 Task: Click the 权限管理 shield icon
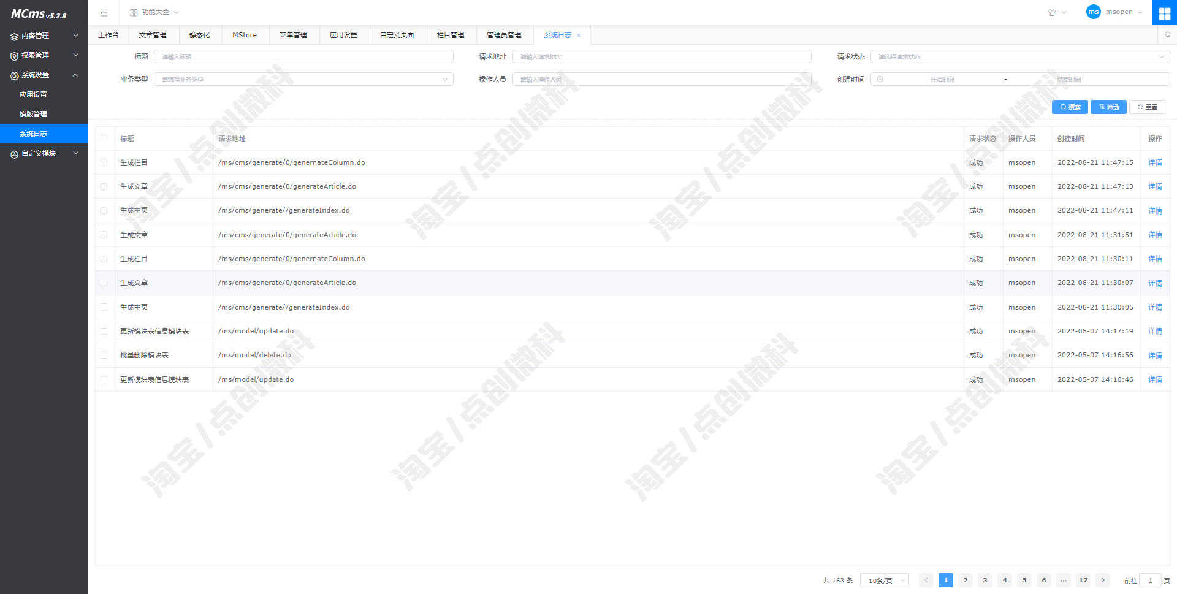tap(14, 56)
